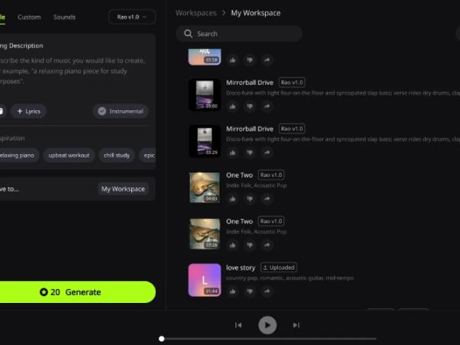Switch to the Custom tab
The width and height of the screenshot is (460, 345).
[30, 17]
